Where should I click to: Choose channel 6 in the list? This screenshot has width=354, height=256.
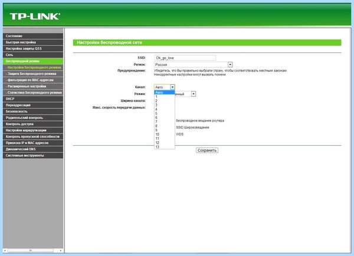[x=165, y=117]
